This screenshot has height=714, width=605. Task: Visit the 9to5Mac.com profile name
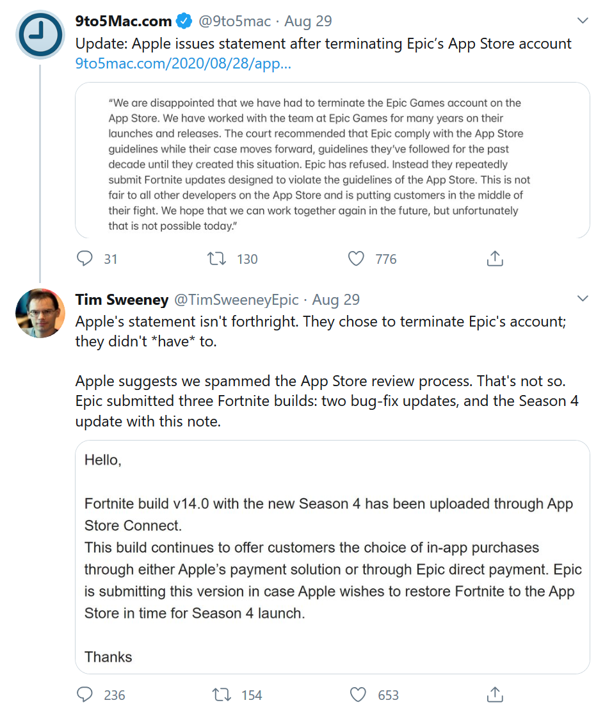pos(124,21)
